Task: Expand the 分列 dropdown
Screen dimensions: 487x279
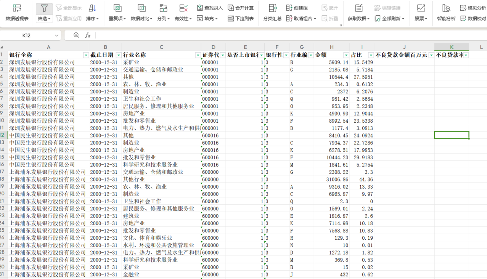Action: coord(168,18)
